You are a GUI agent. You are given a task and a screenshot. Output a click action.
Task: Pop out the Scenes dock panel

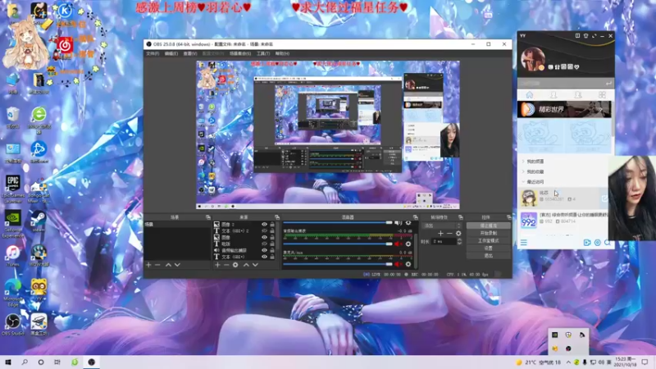[x=208, y=217]
